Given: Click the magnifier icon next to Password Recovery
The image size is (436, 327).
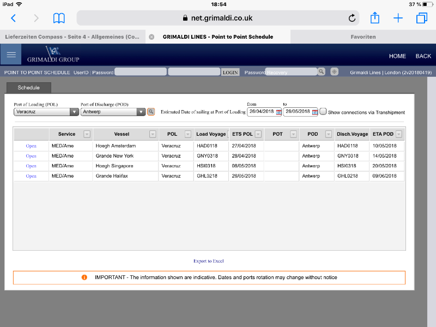Looking at the screenshot, I should click(322, 72).
